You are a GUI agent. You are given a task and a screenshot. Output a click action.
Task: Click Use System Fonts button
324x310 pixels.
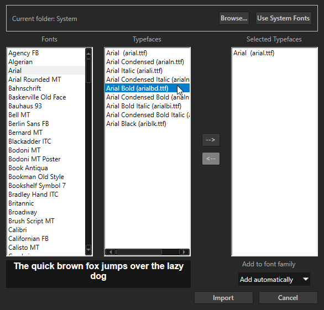tap(283, 18)
